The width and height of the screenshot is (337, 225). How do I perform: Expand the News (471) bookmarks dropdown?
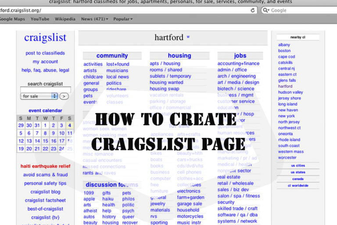click(x=94, y=19)
